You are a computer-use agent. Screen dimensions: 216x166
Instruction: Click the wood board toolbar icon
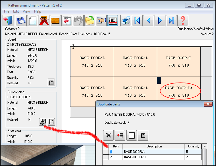coord(55,21)
